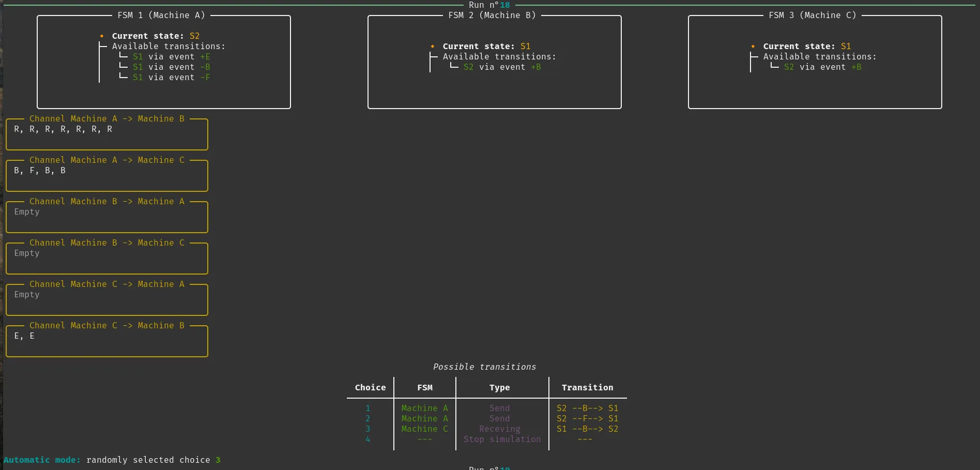Click the Receving type in choice 3 row

click(x=499, y=429)
